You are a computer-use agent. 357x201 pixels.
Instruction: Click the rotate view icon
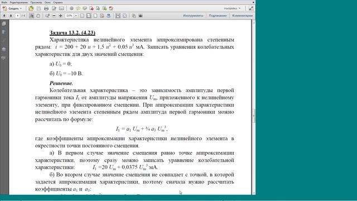pos(102,16)
